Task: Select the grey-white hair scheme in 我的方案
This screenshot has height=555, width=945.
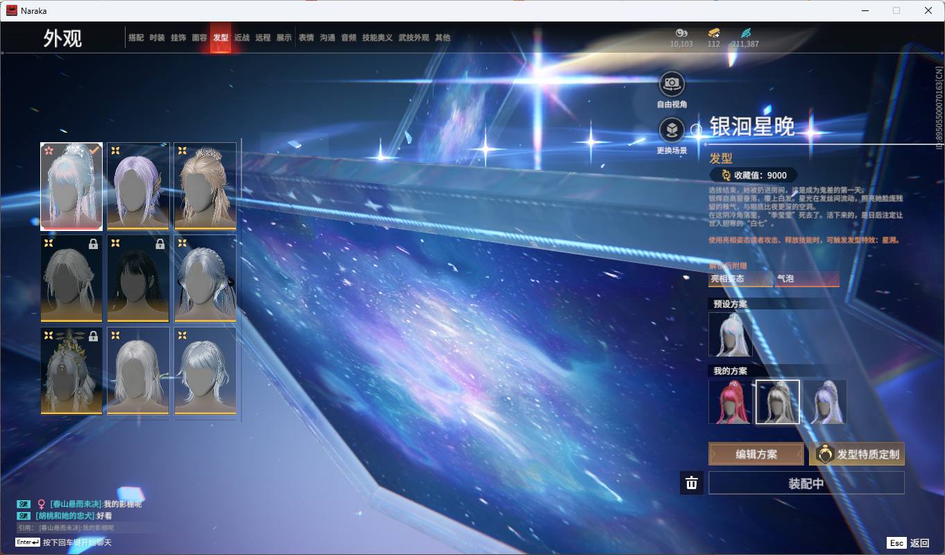Action: 777,402
